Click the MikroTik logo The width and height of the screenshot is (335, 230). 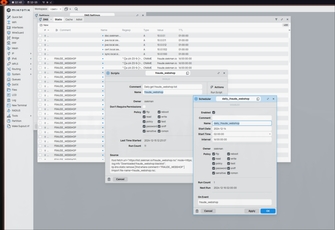[x=18, y=10]
